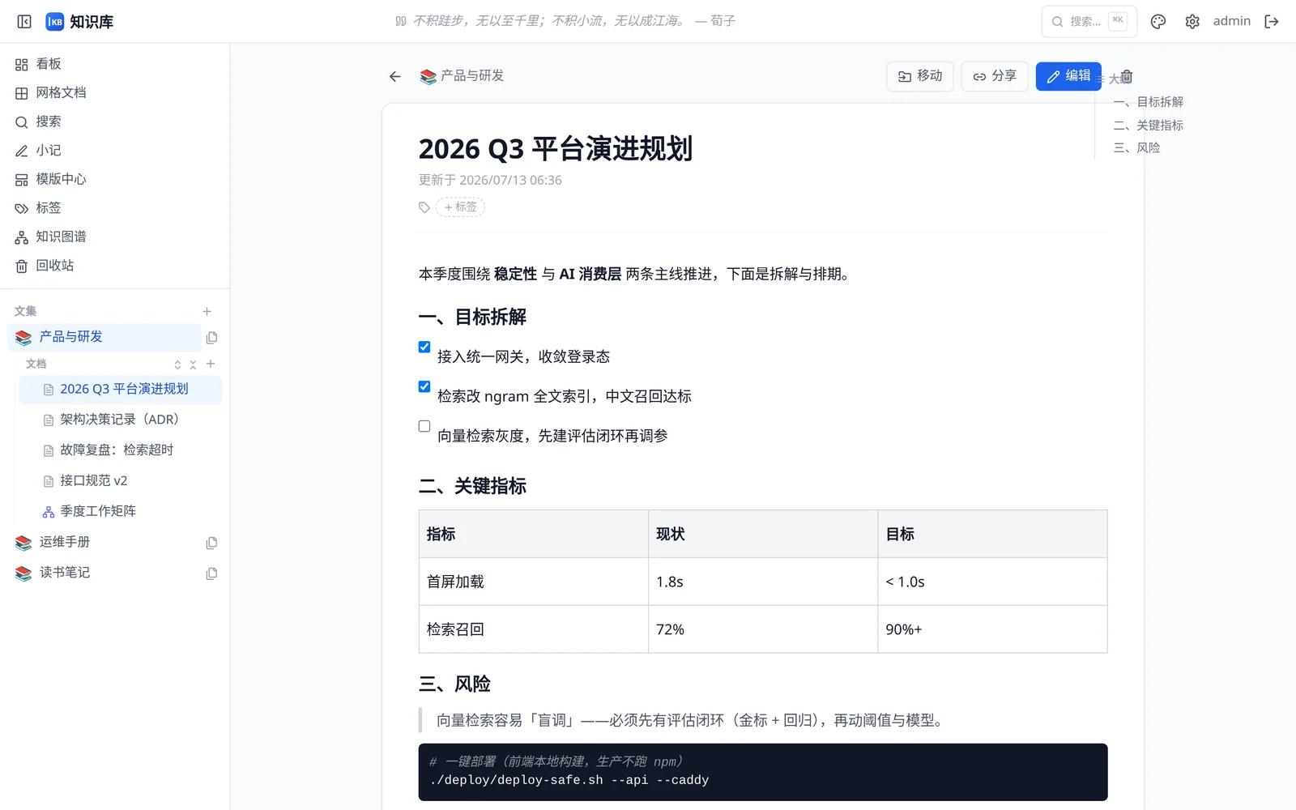Check 向量检索灰度 task checkbox
Screen dimensions: 1296x810
point(424,426)
